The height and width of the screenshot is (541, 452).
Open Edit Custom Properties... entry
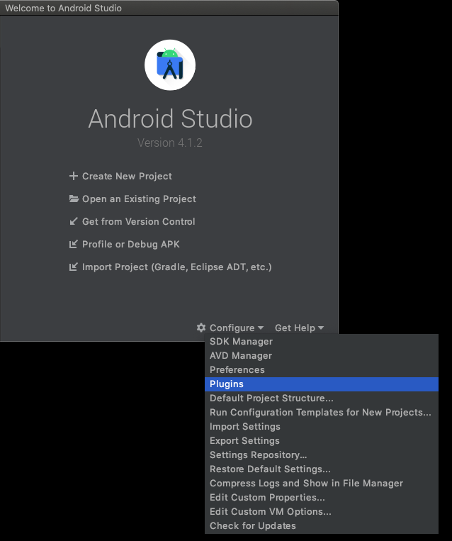(x=322, y=497)
